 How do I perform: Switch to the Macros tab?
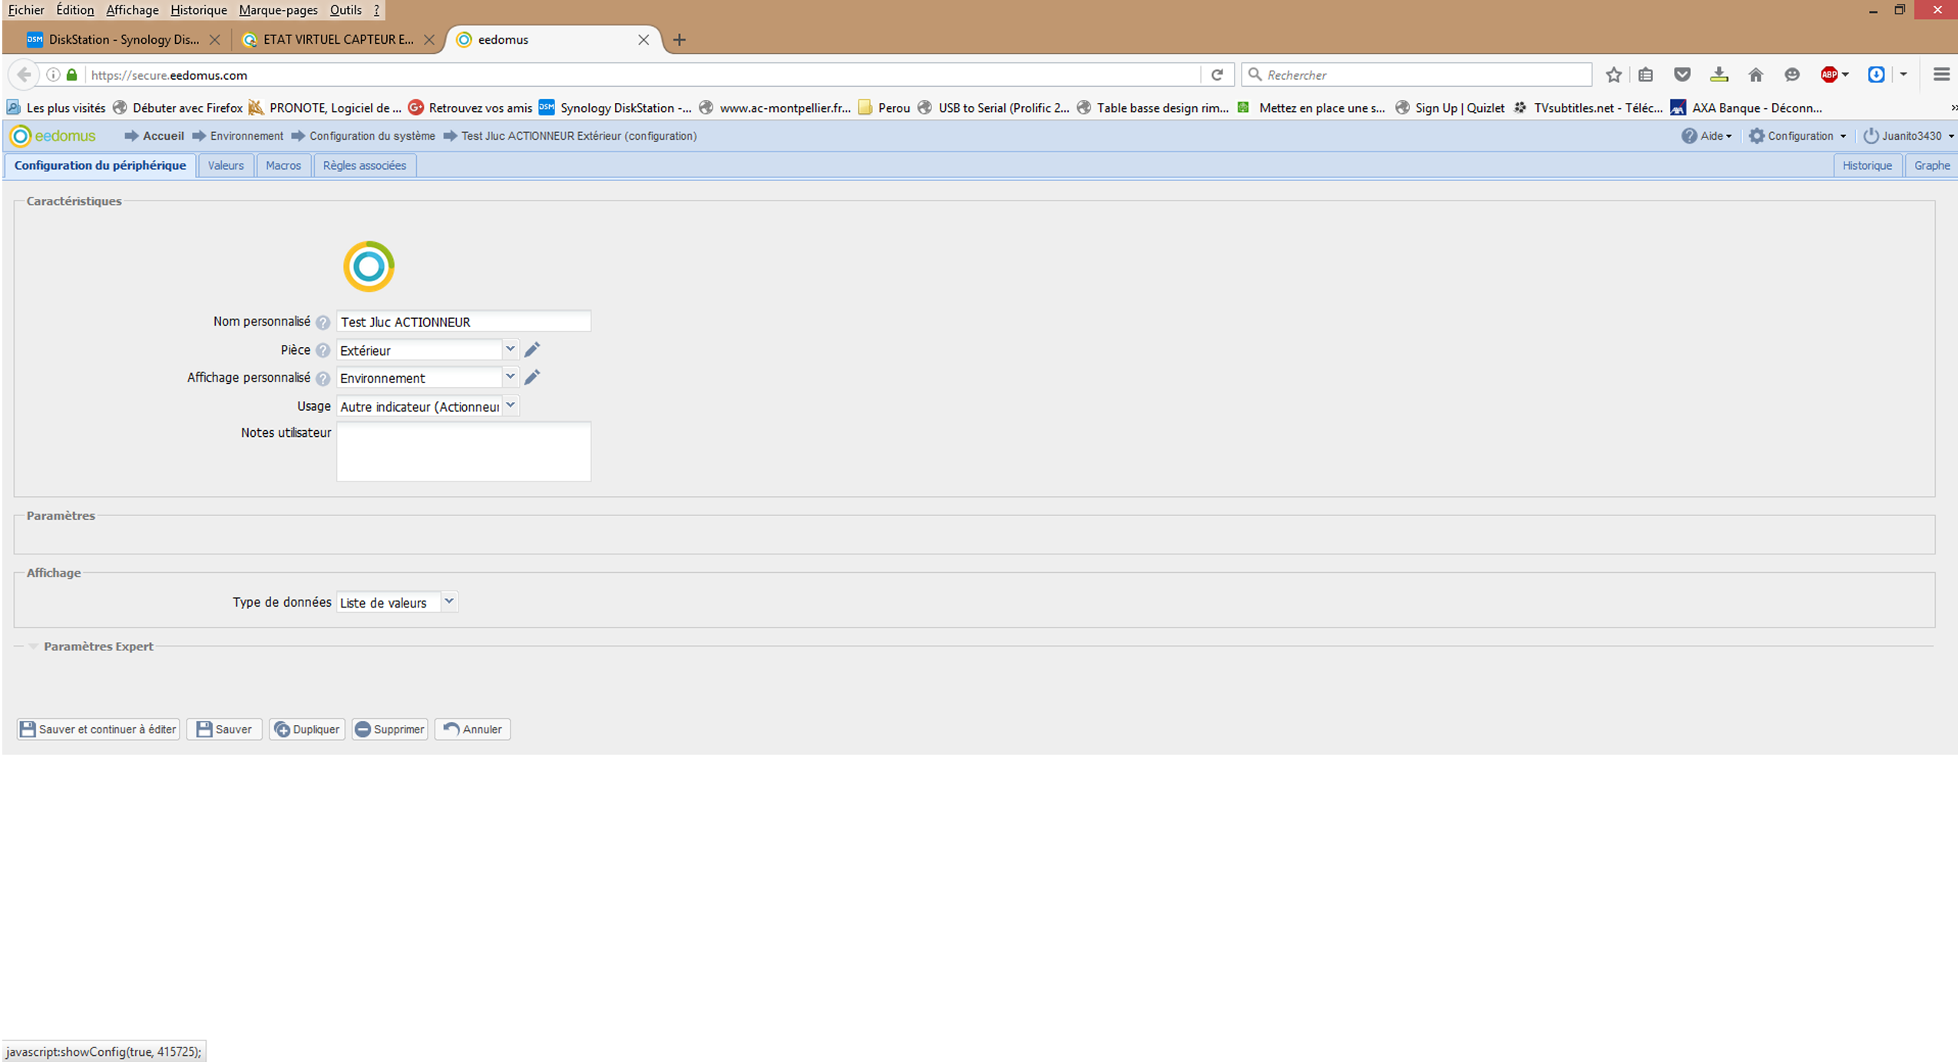pos(283,166)
